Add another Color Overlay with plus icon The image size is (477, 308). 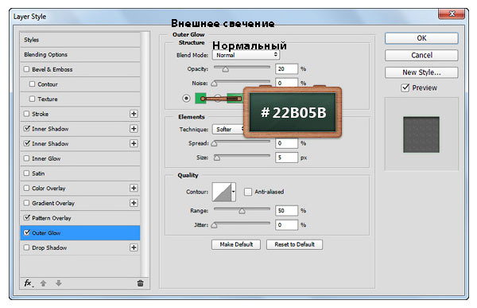[x=134, y=188]
